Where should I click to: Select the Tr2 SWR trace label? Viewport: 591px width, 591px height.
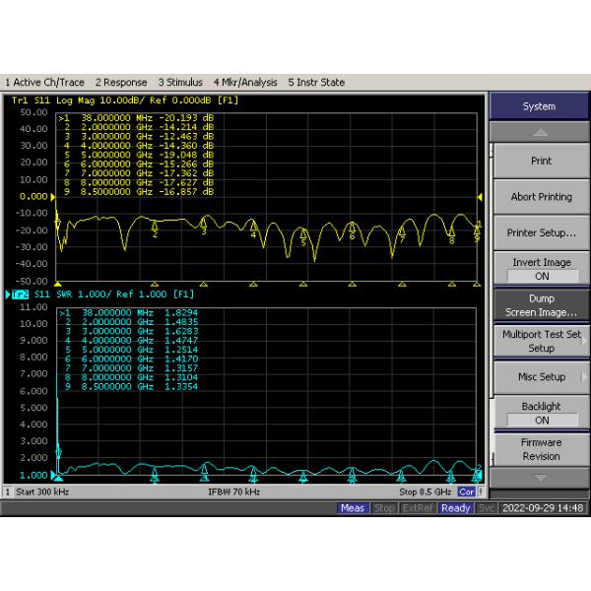point(20,295)
